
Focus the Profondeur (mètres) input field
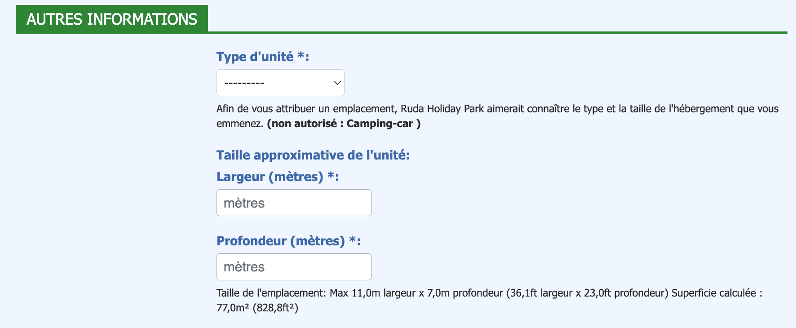click(294, 267)
